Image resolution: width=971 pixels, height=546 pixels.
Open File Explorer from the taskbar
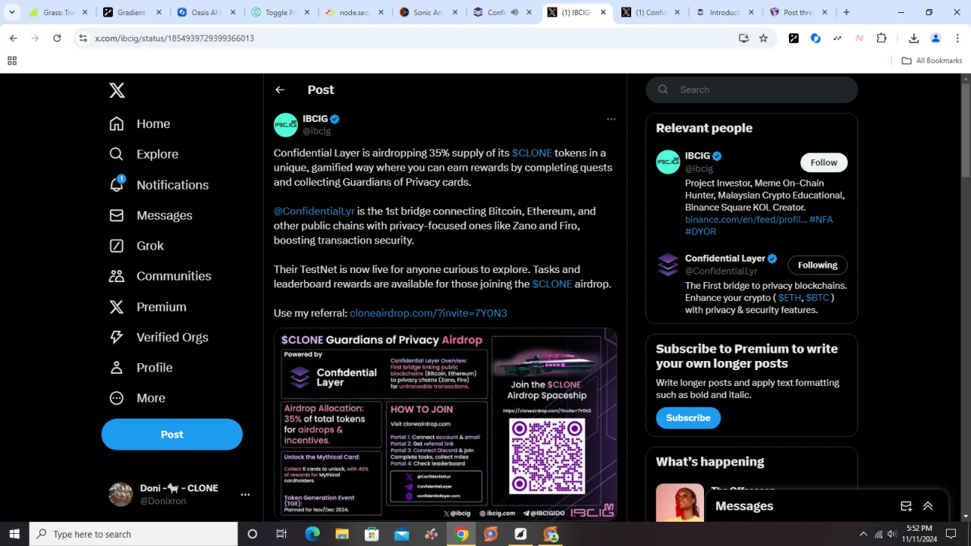click(342, 534)
